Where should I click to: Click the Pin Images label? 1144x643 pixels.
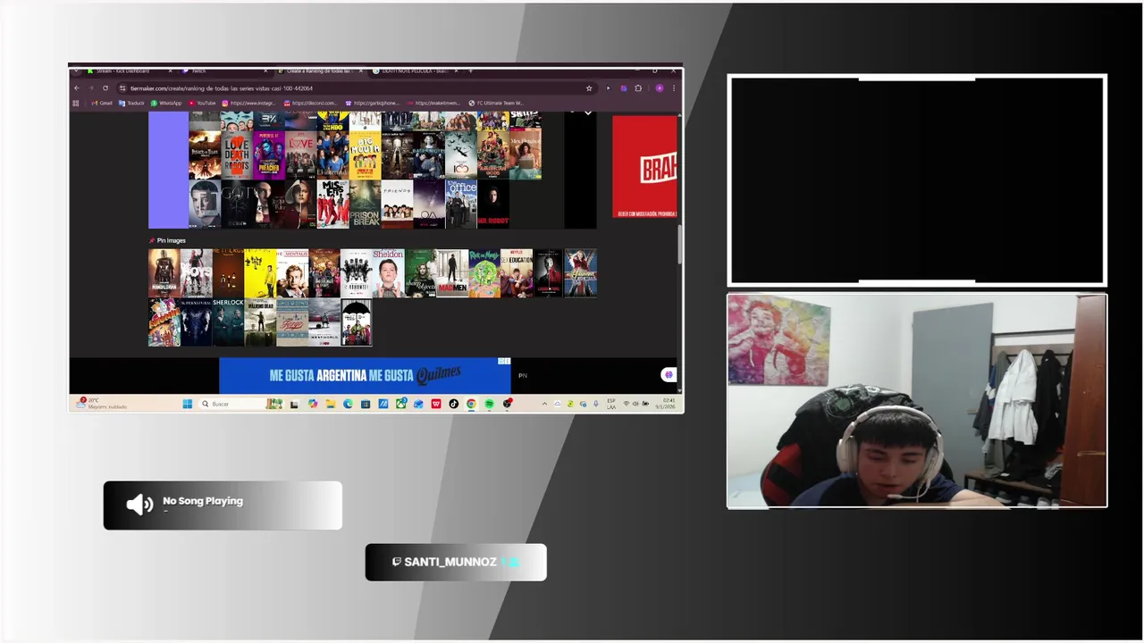[x=171, y=240]
